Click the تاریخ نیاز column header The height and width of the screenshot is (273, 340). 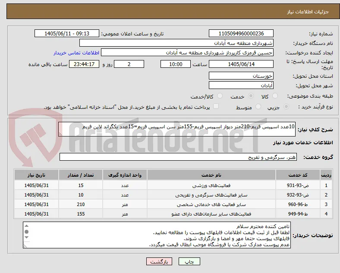[x=36, y=175]
